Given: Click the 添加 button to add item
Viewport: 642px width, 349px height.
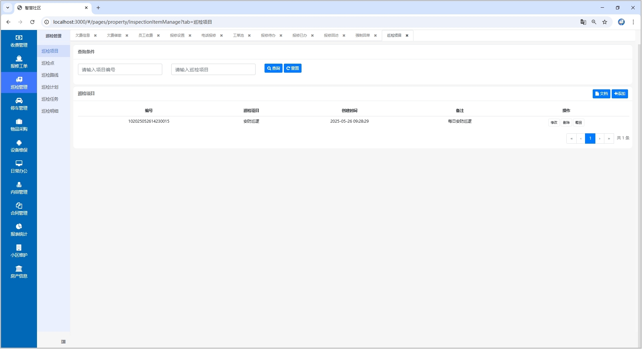Looking at the screenshot, I should (x=620, y=94).
